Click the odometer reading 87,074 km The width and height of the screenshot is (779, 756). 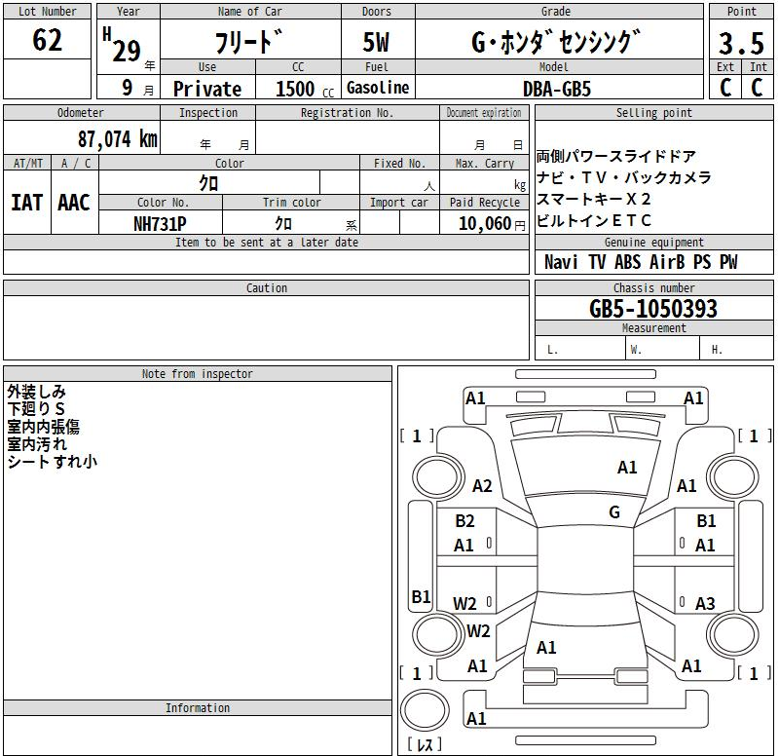click(118, 139)
